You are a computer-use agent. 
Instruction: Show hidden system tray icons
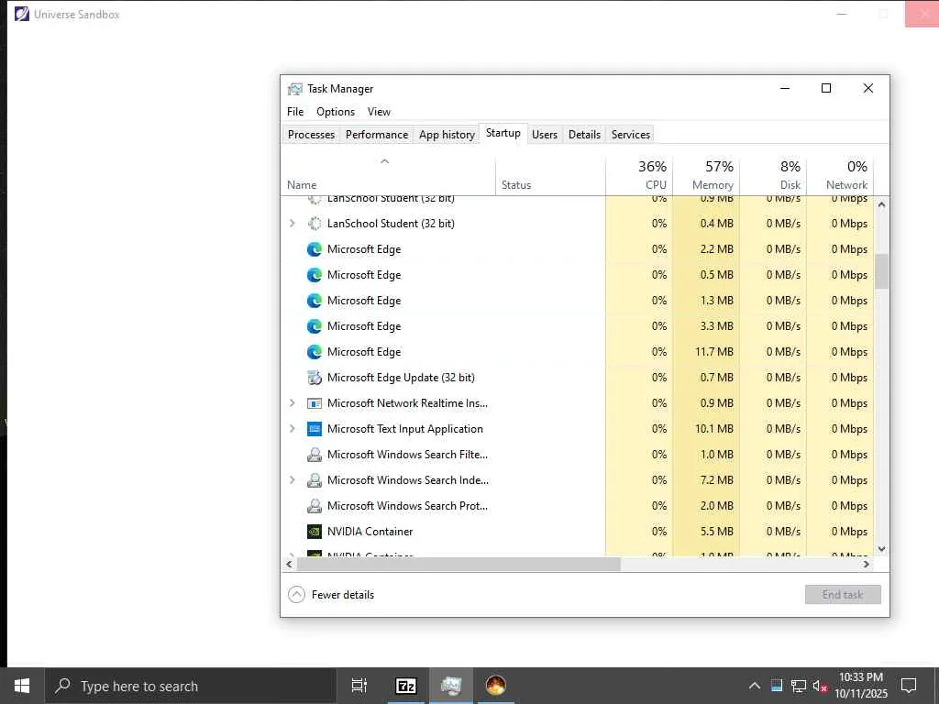pos(755,686)
